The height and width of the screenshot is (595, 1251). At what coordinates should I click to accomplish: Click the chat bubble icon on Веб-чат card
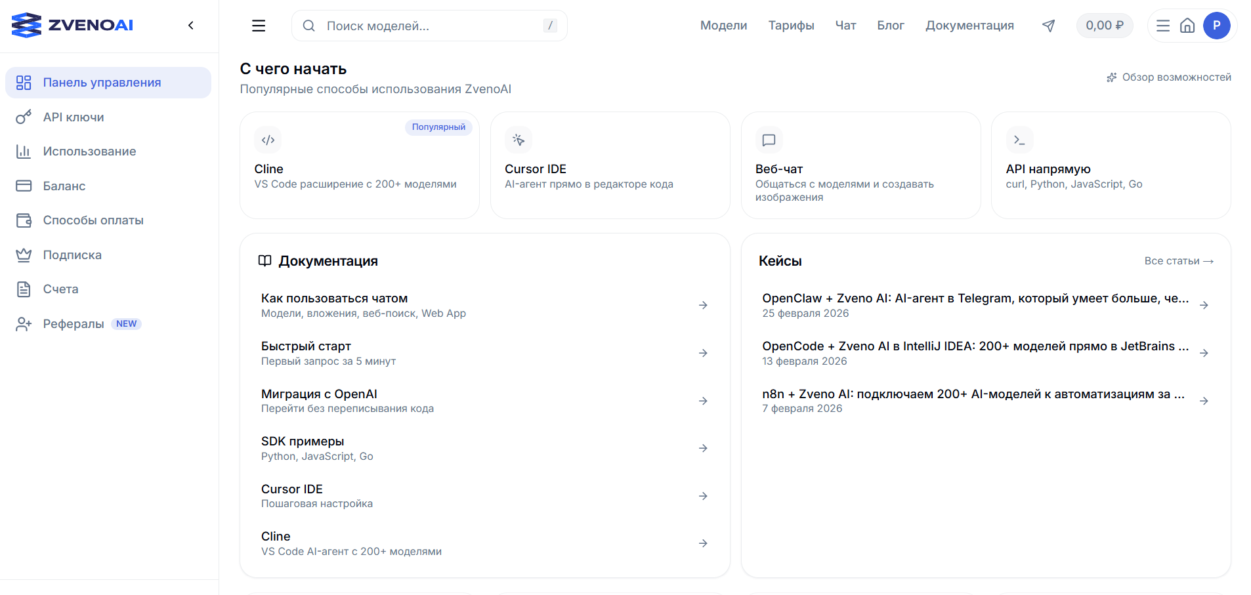tap(769, 140)
